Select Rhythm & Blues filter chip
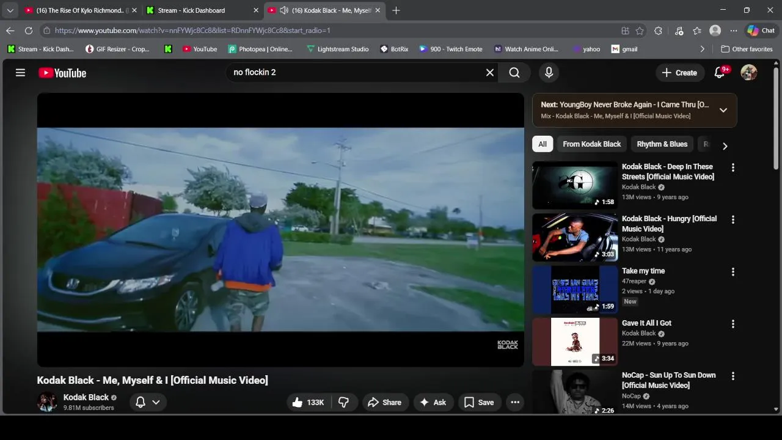This screenshot has width=782, height=440. tap(662, 144)
